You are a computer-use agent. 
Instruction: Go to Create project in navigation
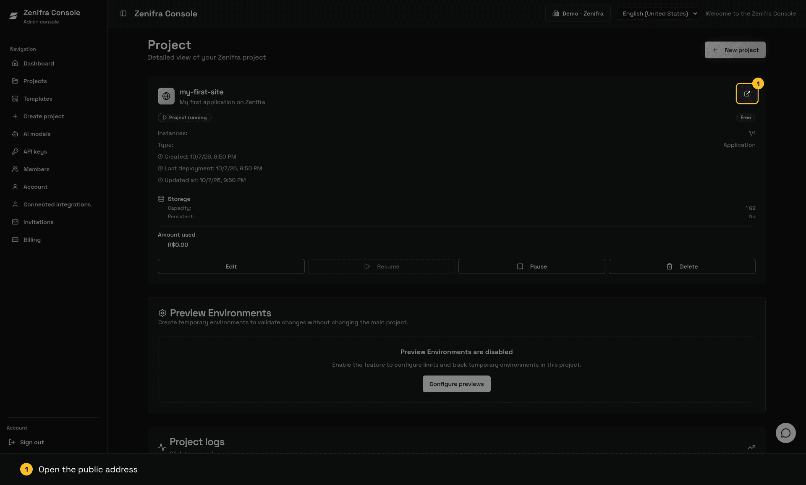[x=44, y=116]
